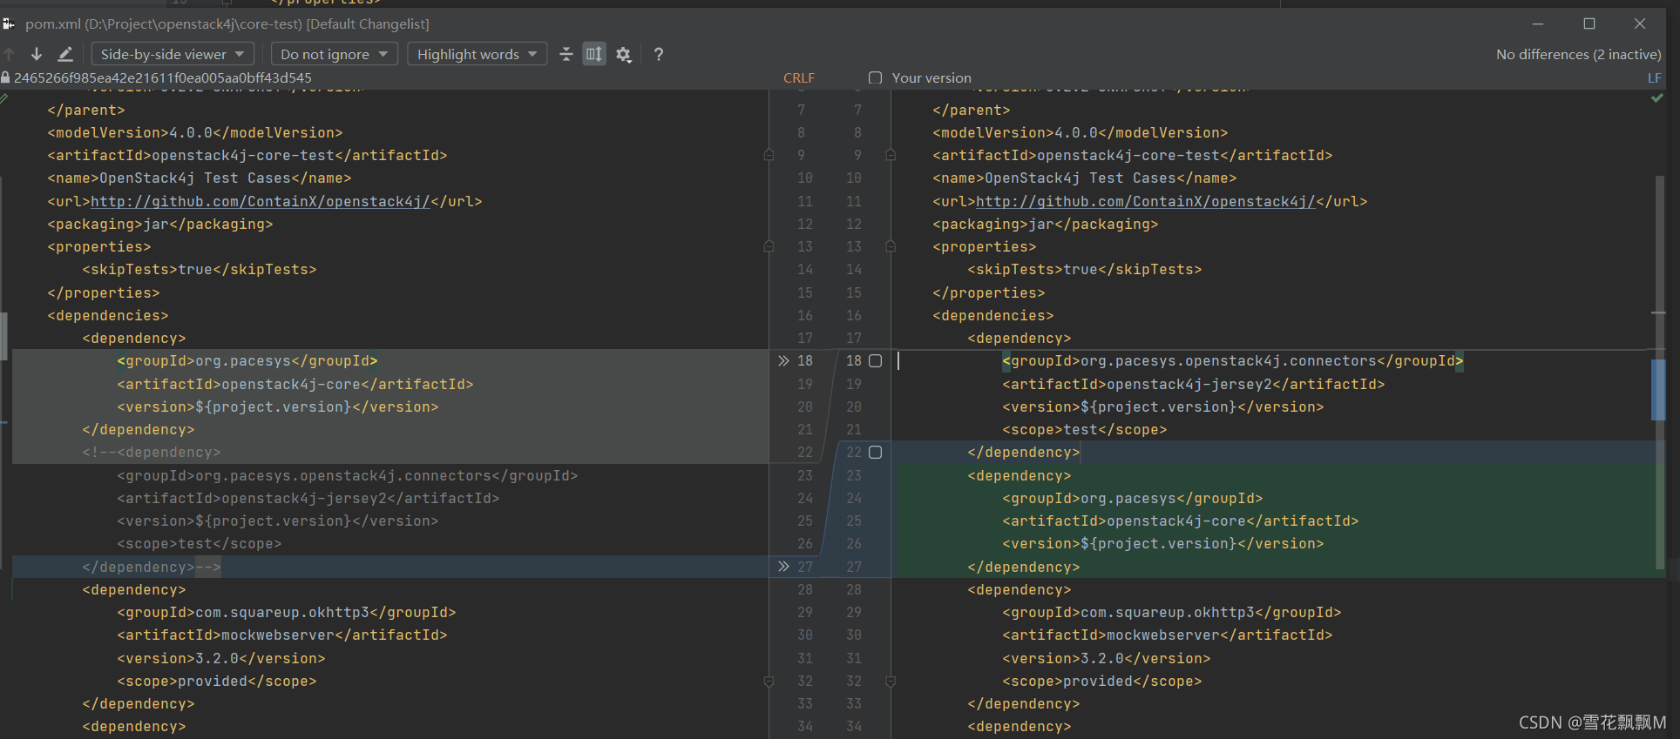The width and height of the screenshot is (1680, 739).
Task: Toggle synchronize scrolling icon
Action: 594,54
